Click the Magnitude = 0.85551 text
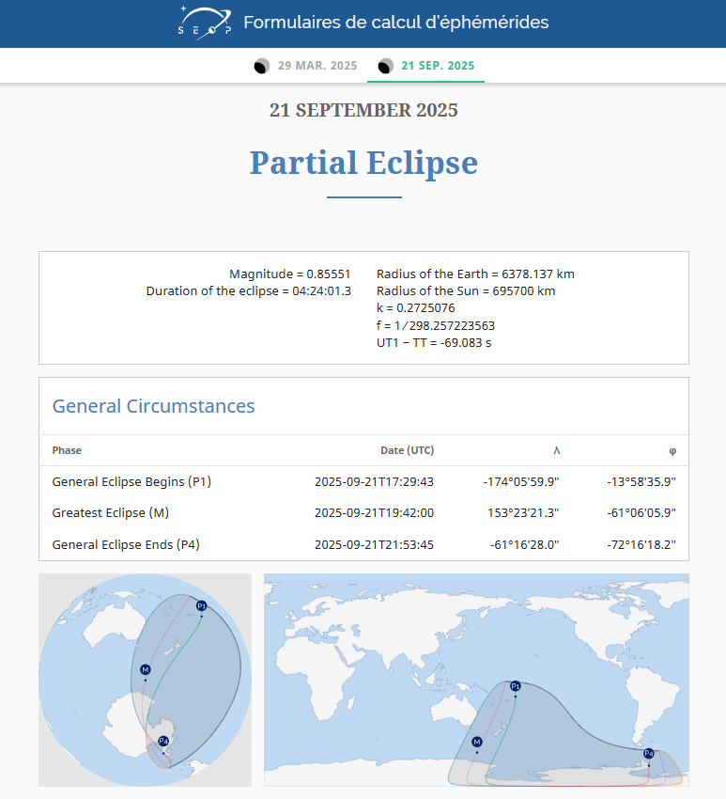The image size is (726, 799). coord(289,274)
